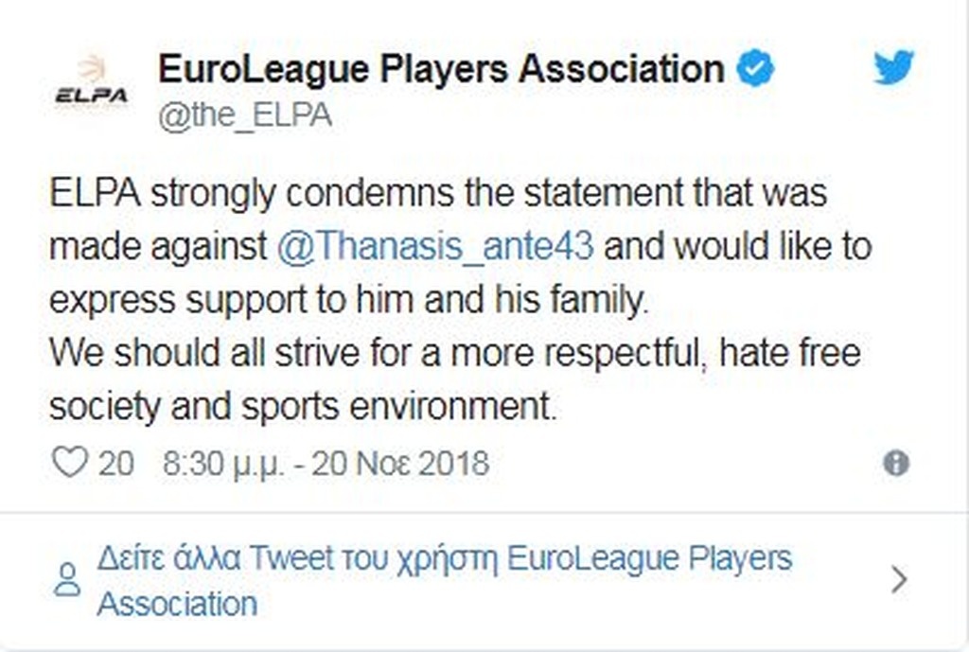
Task: Click the blue Twitter bird logo
Action: (x=893, y=69)
